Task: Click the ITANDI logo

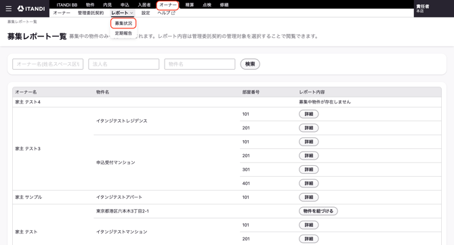Action: [x=31, y=9]
